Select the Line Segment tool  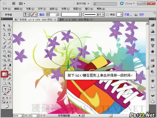[x=4, y=39]
